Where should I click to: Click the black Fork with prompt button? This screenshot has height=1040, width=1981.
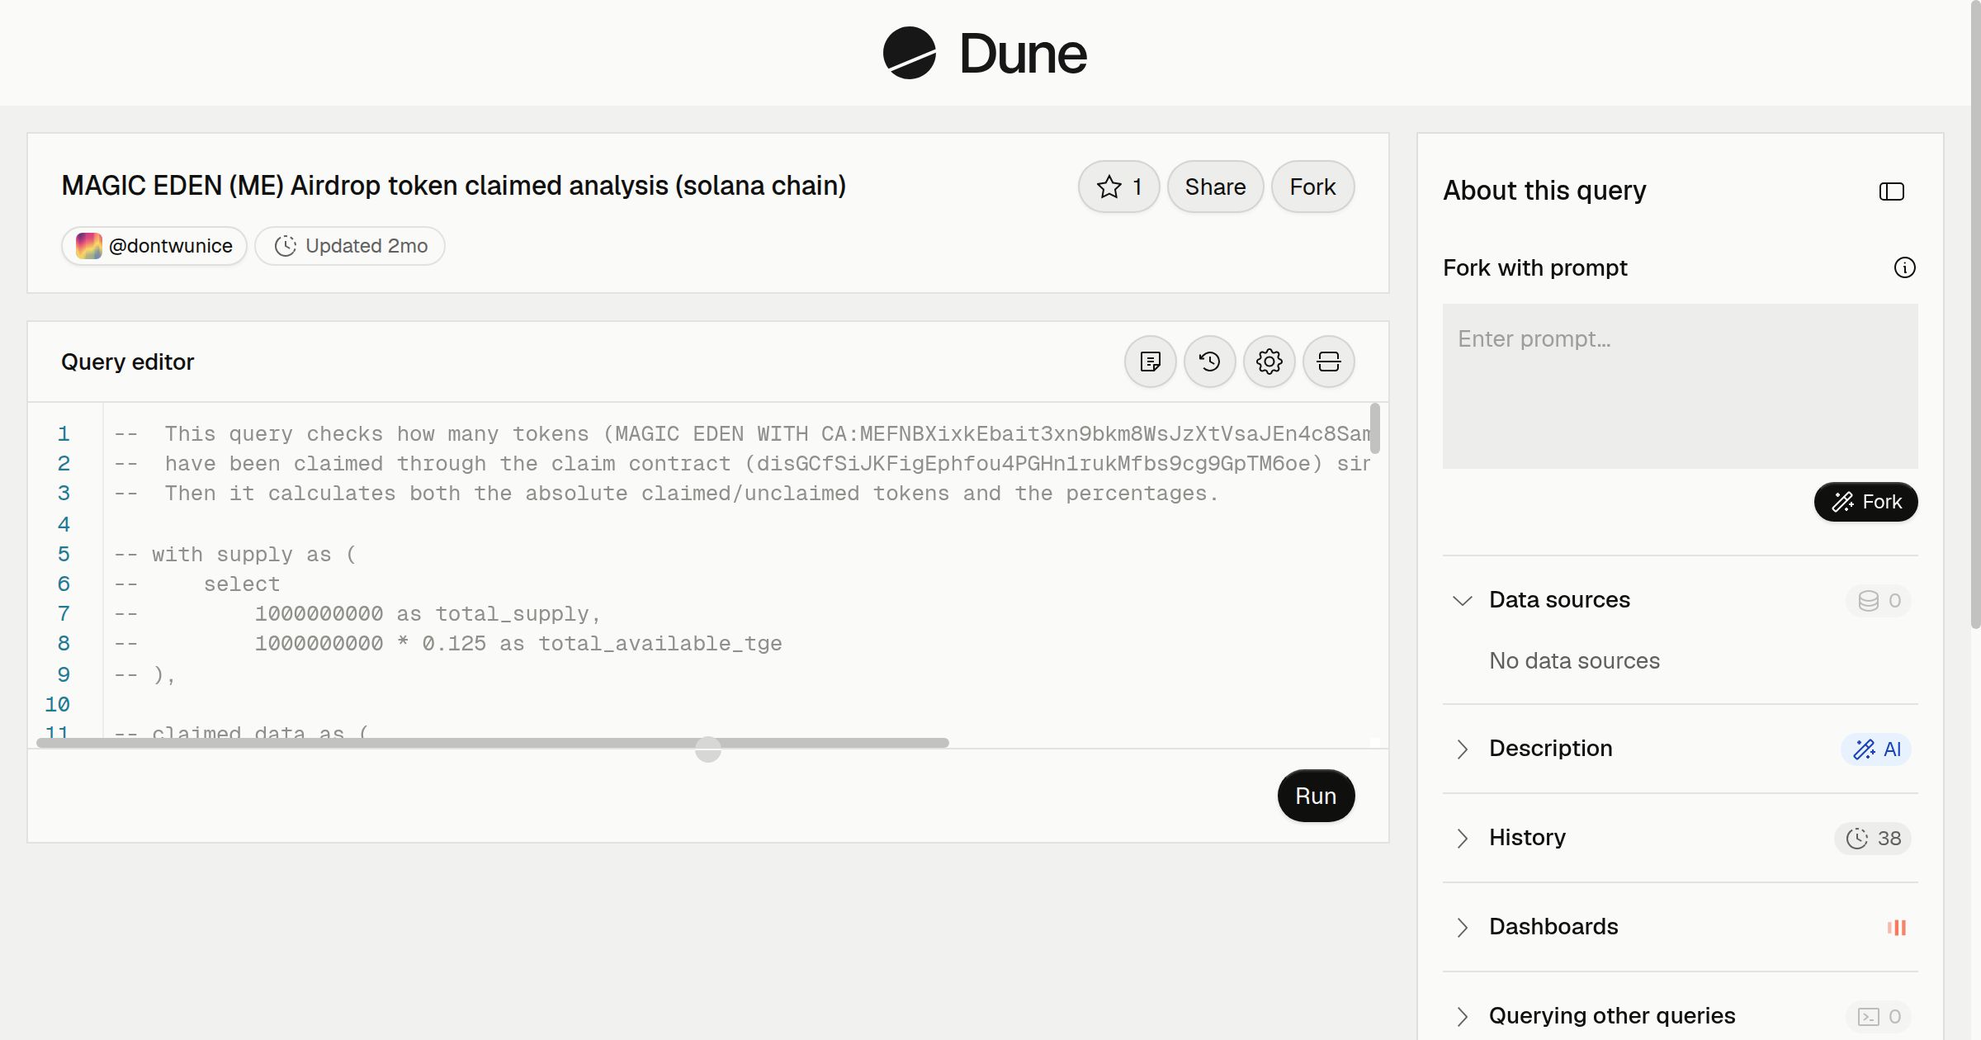[1865, 502]
